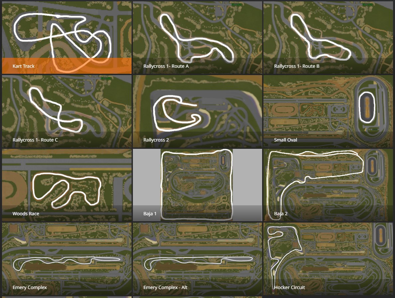Open the Hocker Circuit track tile
Viewport: 395px width, 298px height.
tap(328, 259)
